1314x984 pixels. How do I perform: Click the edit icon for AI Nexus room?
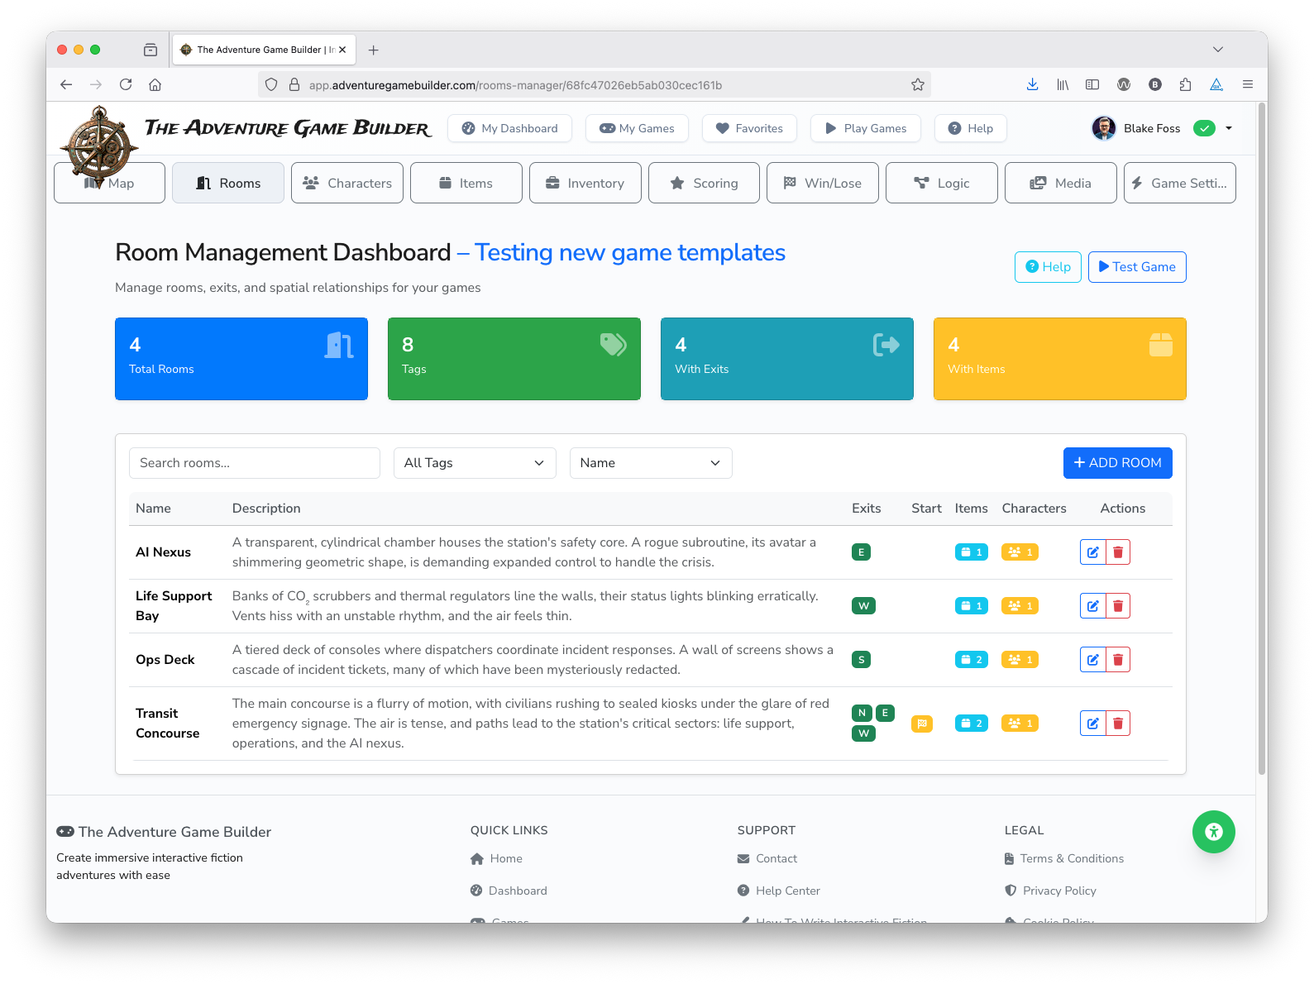pyautogui.click(x=1092, y=552)
